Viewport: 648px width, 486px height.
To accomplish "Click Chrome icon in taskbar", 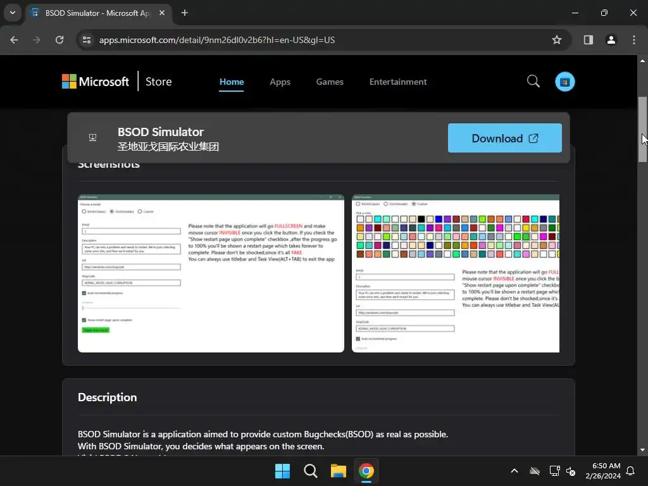I will click(x=366, y=471).
